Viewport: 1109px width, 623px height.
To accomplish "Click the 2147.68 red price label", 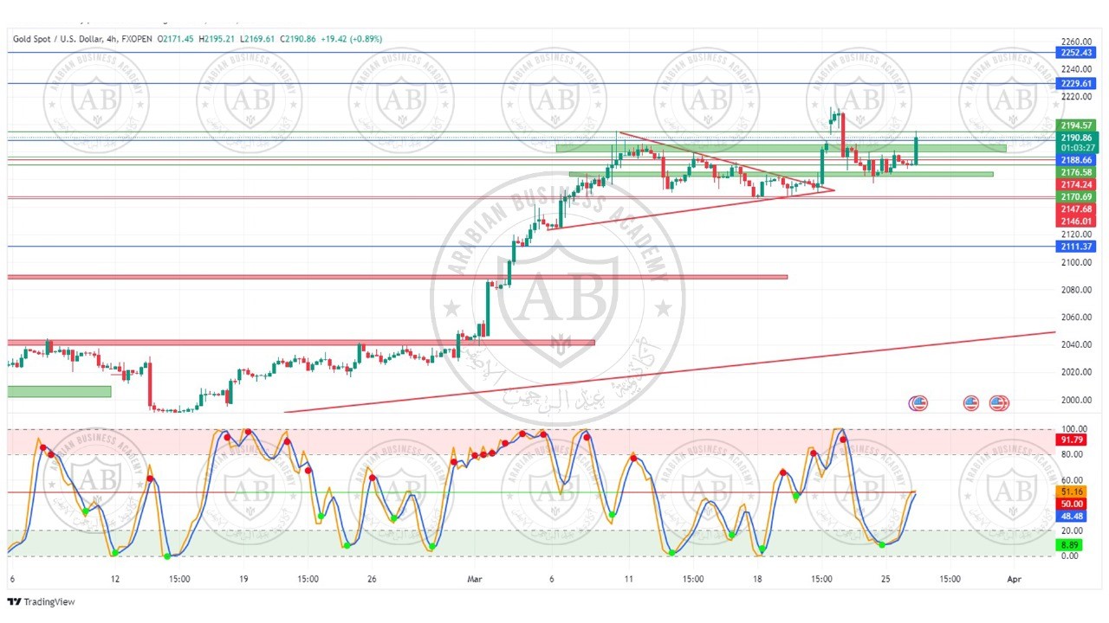I will (1075, 209).
